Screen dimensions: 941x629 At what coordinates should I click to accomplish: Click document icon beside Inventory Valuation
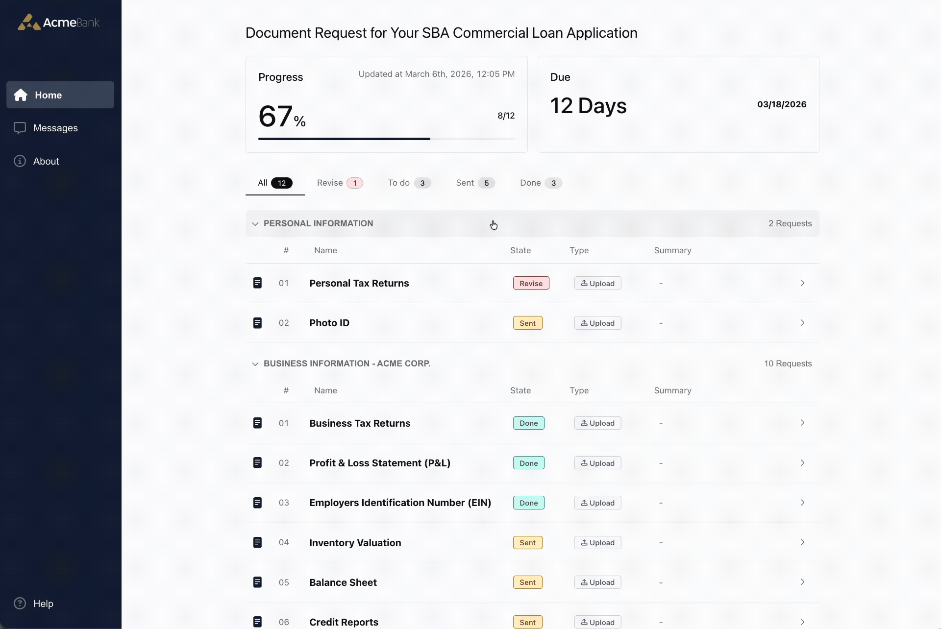click(257, 542)
